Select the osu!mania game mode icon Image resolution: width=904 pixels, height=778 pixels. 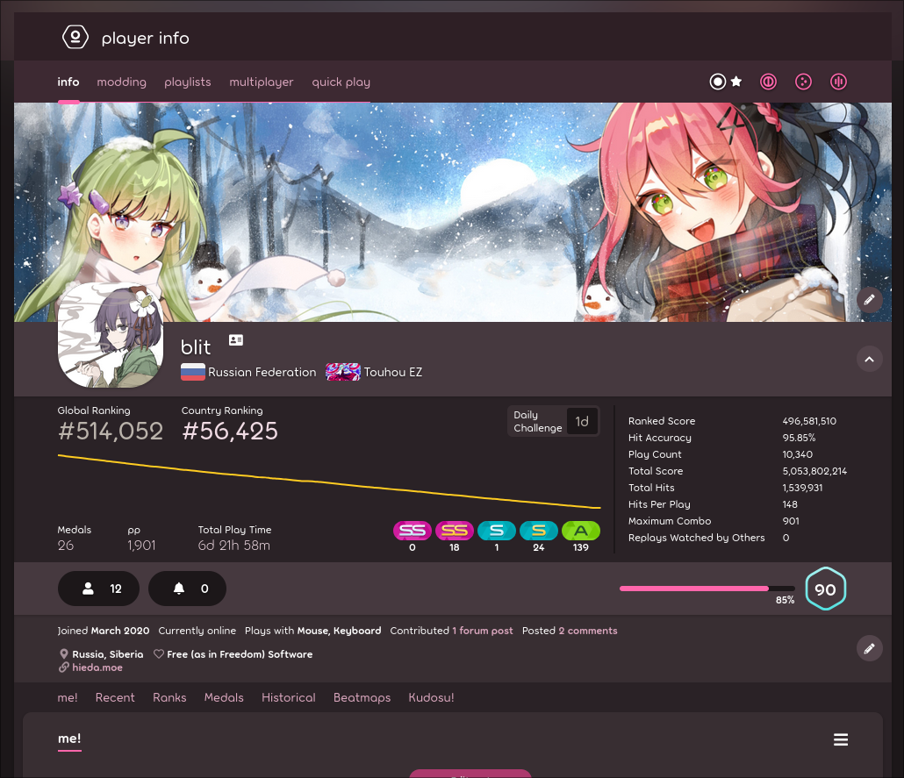(838, 82)
